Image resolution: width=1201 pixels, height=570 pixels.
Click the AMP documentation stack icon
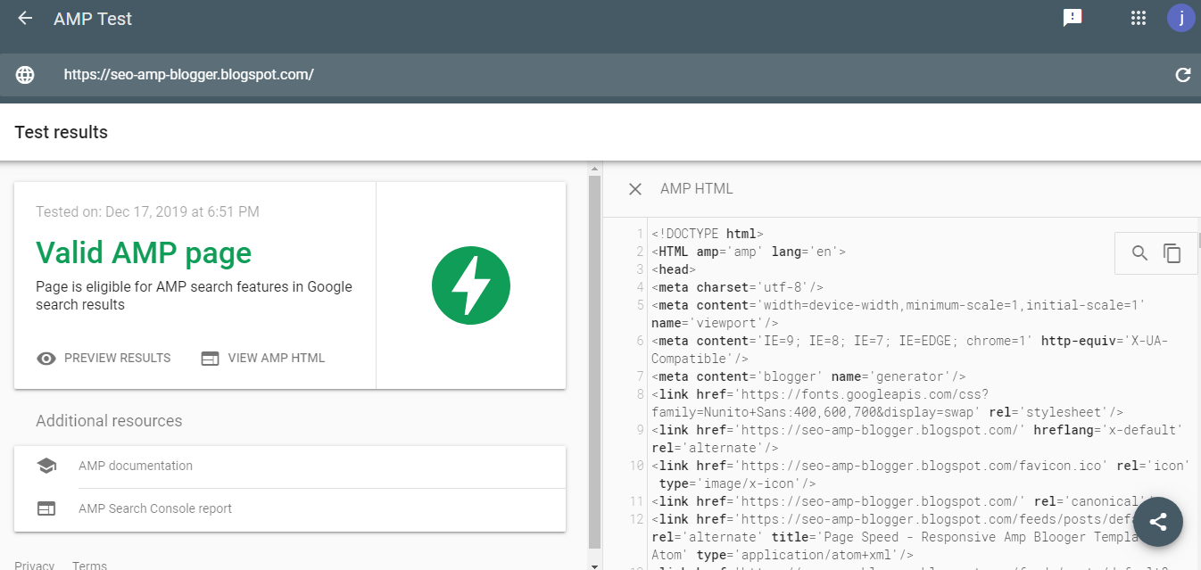(x=47, y=465)
